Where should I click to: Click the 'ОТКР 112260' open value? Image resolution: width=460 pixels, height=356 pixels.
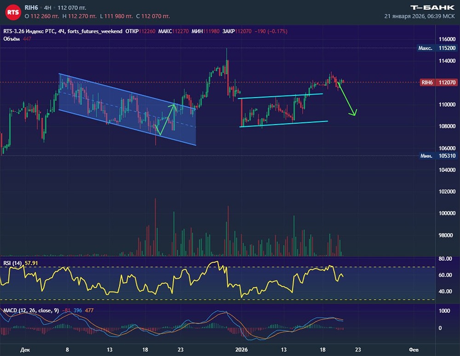click(140, 31)
